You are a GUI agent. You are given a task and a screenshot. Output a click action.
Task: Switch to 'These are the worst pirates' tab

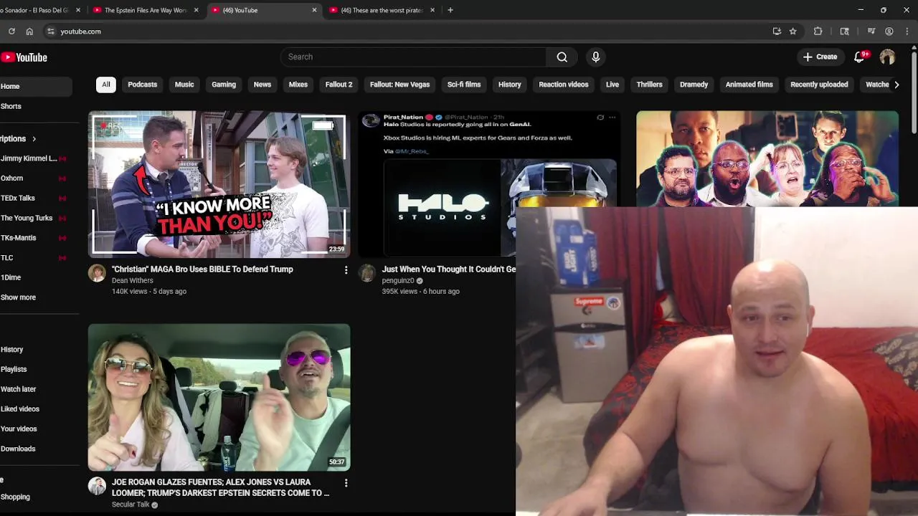pos(382,10)
